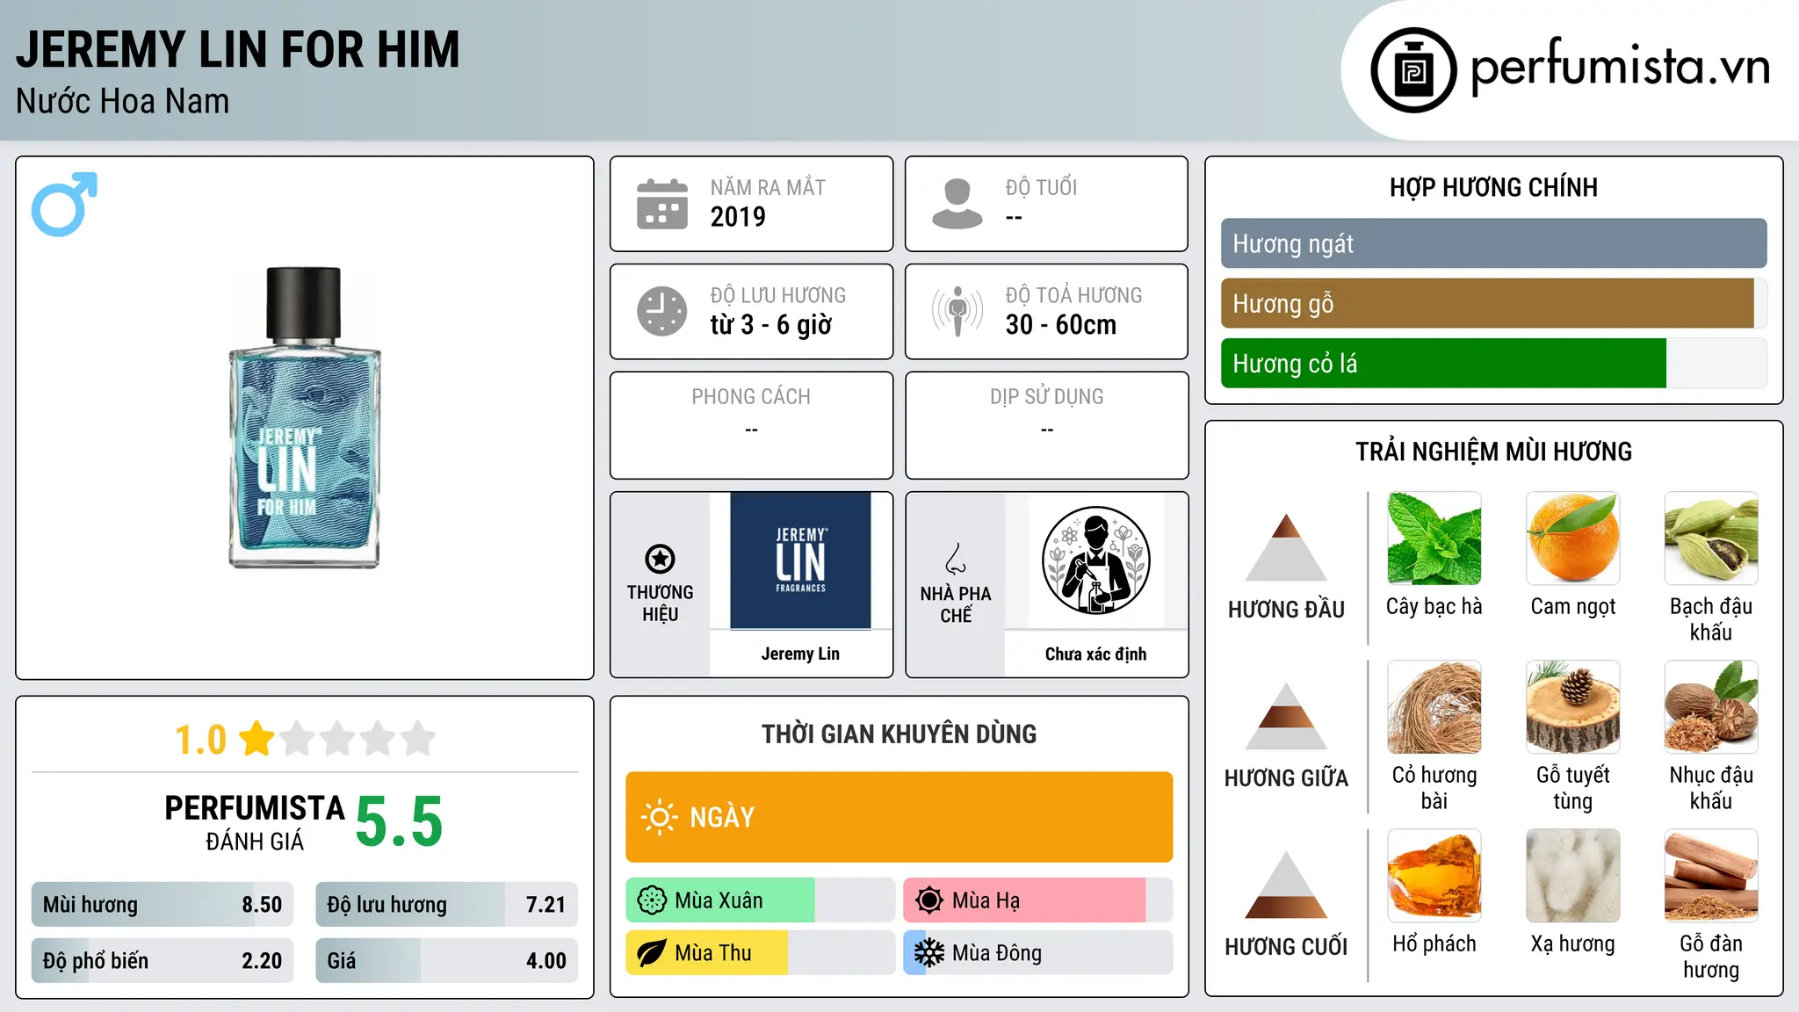Click the Jeremy Lin brand name caption
Image resolution: width=1799 pixels, height=1012 pixels.
coord(800,654)
